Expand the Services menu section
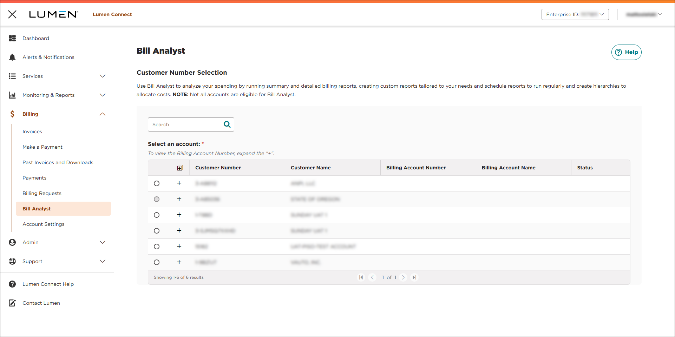The image size is (675, 337). click(103, 76)
